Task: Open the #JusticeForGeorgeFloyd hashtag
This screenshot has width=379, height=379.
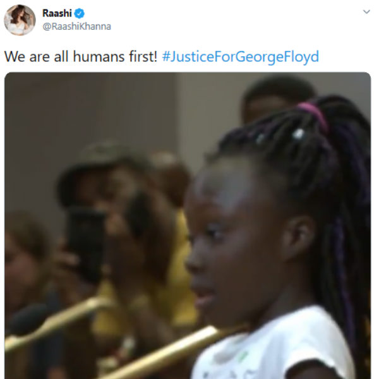Action: tap(241, 57)
